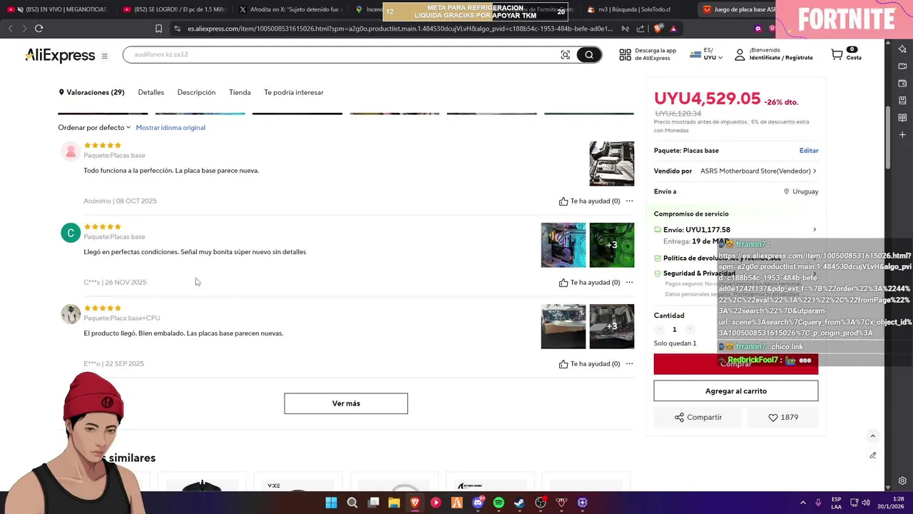Image resolution: width=913 pixels, height=514 pixels.
Task: Click the Uruguay shipping location
Action: [801, 191]
